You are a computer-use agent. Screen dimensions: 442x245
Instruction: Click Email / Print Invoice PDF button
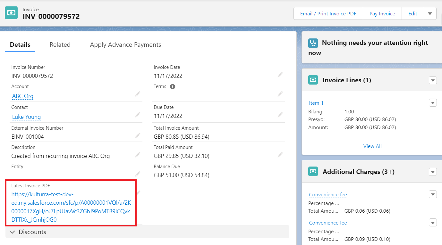point(328,13)
